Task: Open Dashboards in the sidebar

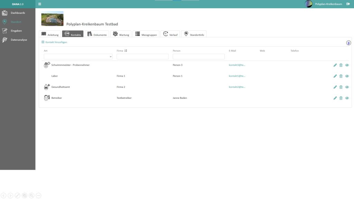Action: tap(18, 13)
